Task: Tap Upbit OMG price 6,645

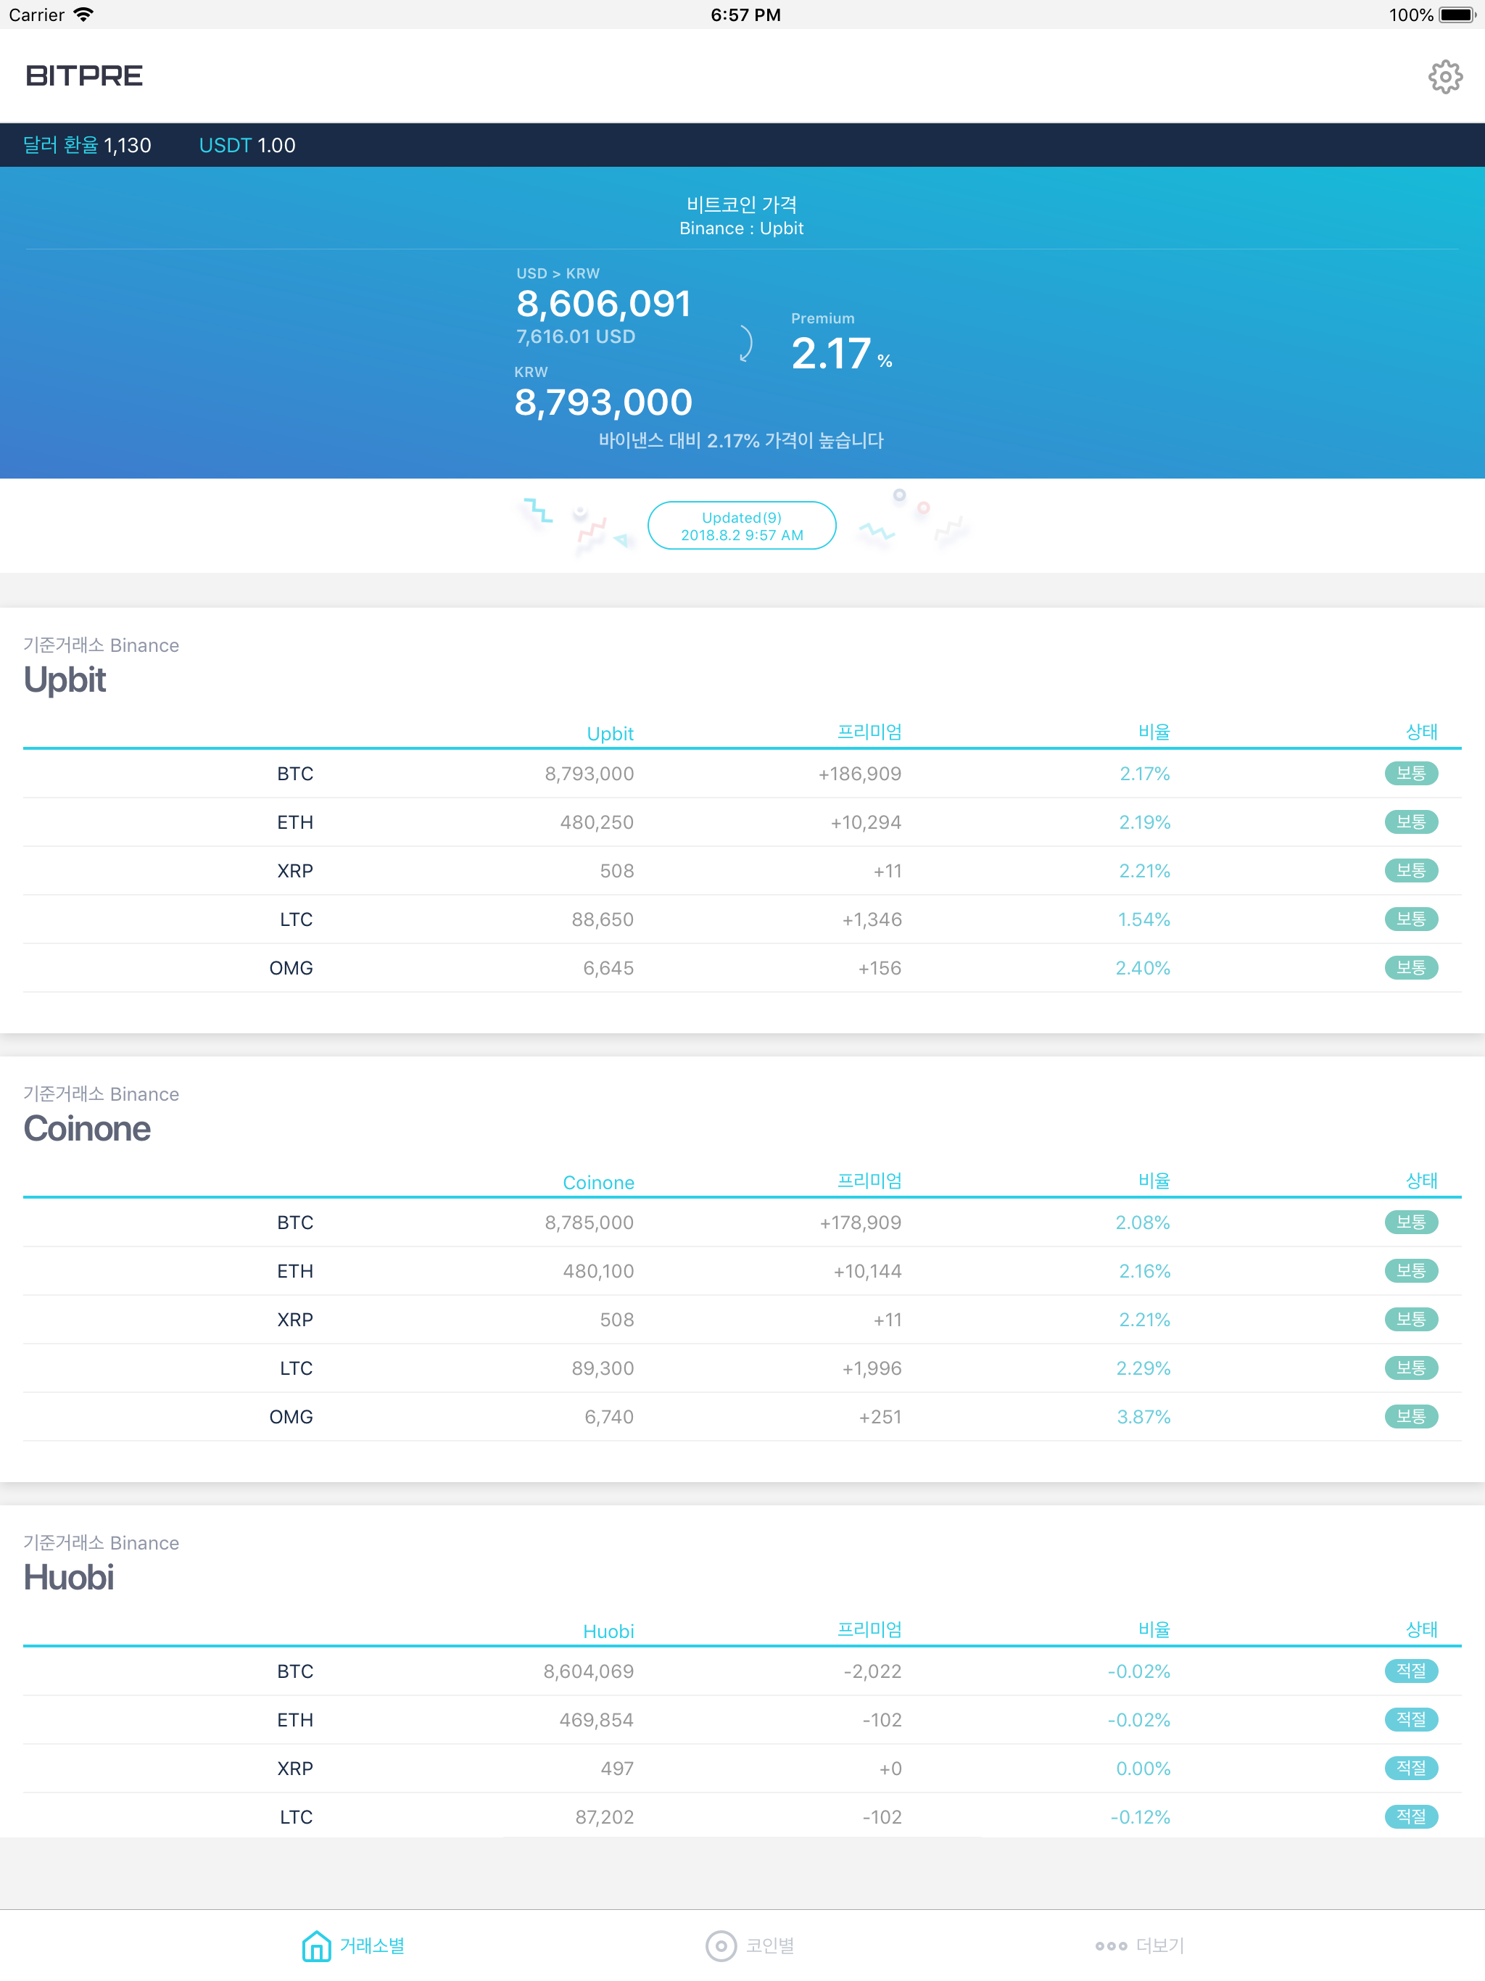Action: [608, 968]
